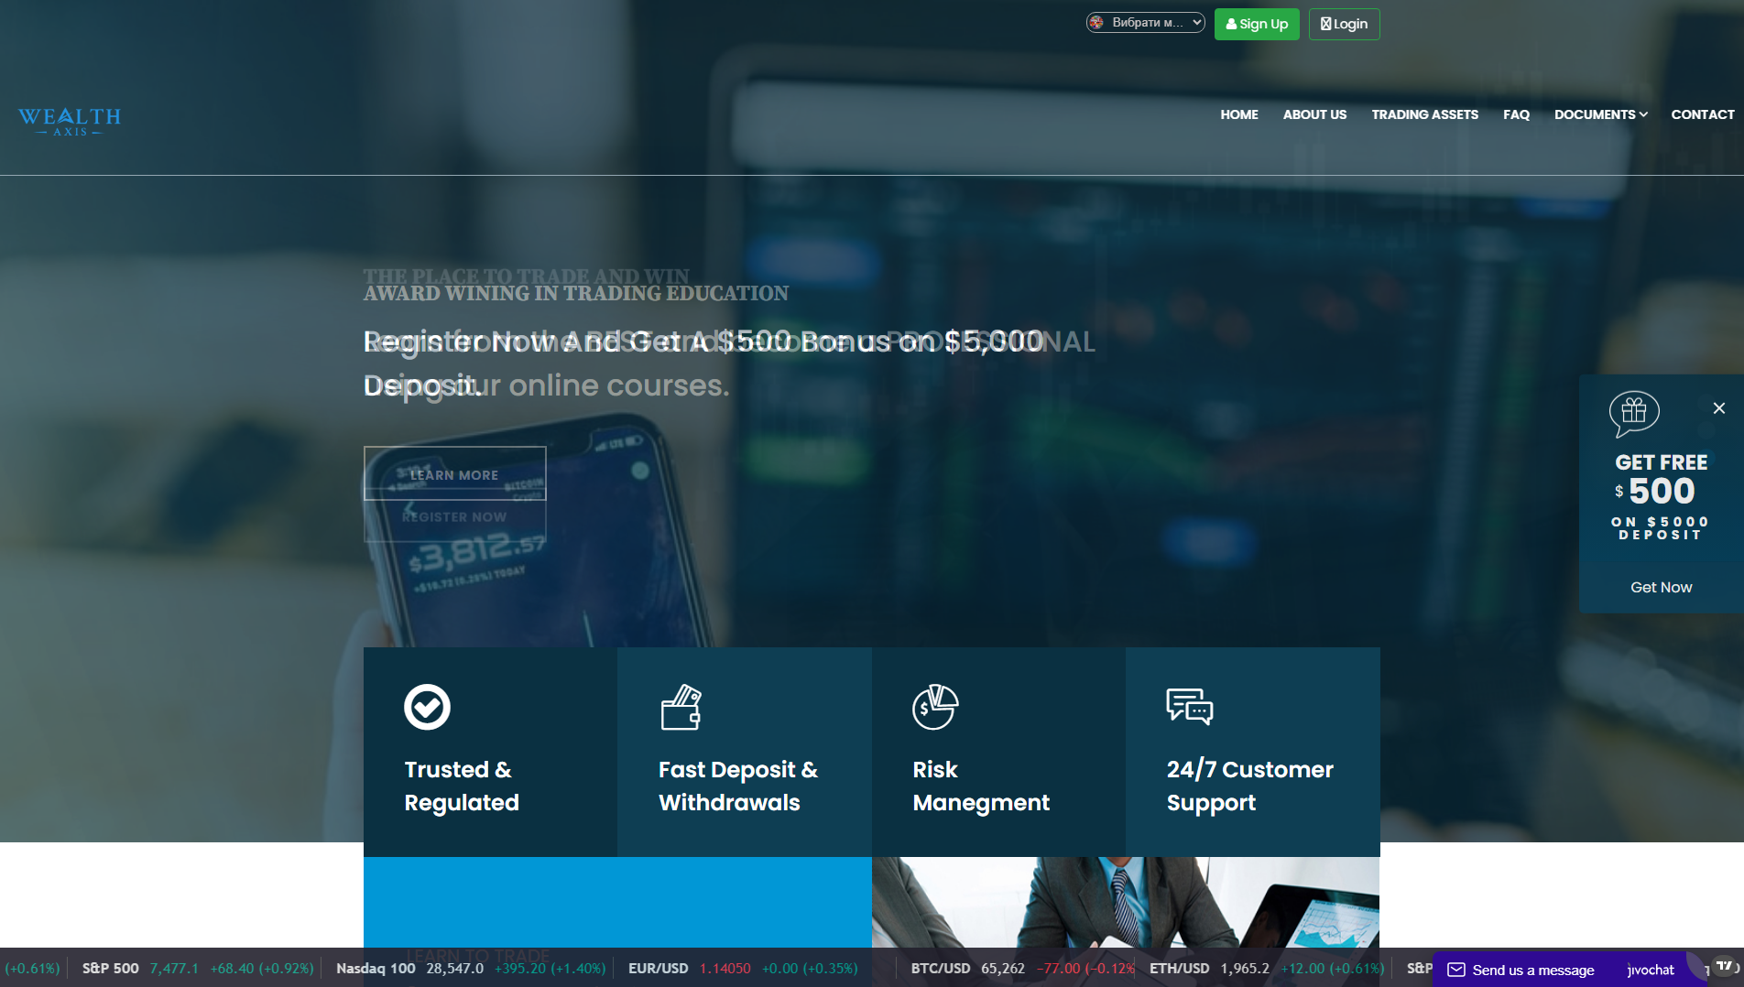Click the jivochat label
The width and height of the screenshot is (1744, 987).
click(1651, 971)
